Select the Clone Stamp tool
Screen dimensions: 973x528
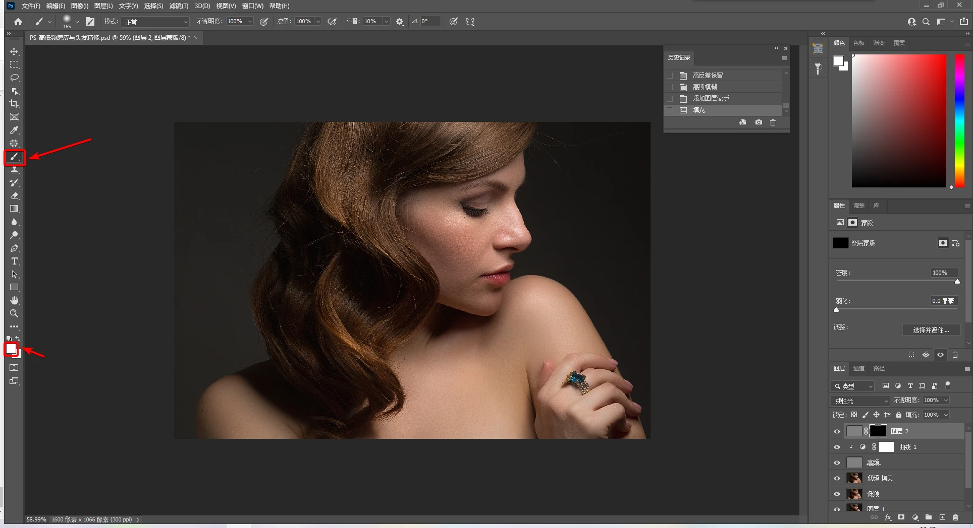pyautogui.click(x=14, y=170)
